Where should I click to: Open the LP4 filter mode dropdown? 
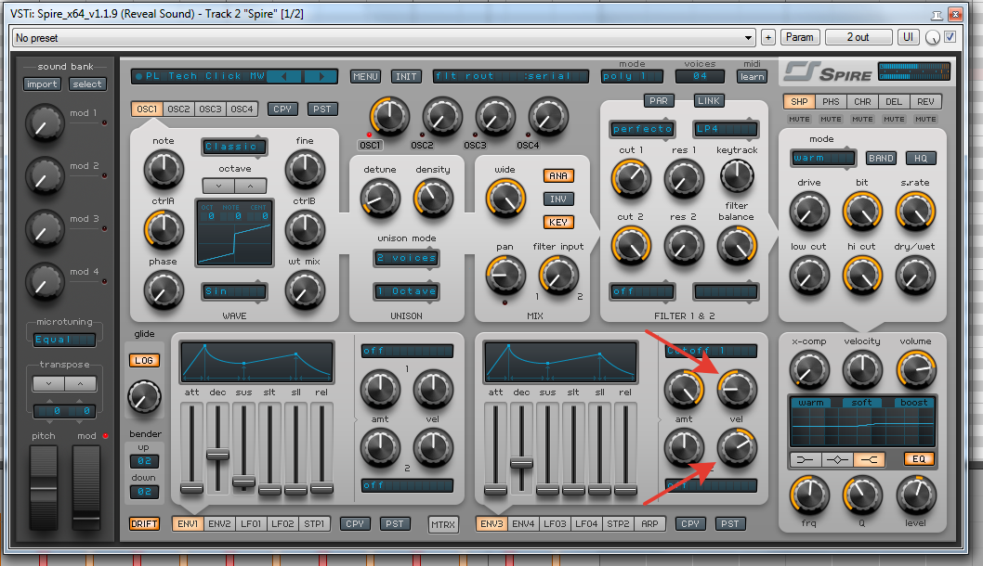click(726, 129)
